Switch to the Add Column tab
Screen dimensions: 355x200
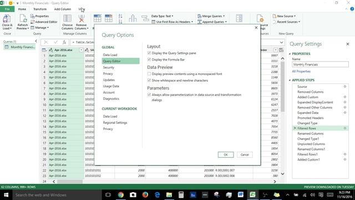(x=63, y=9)
